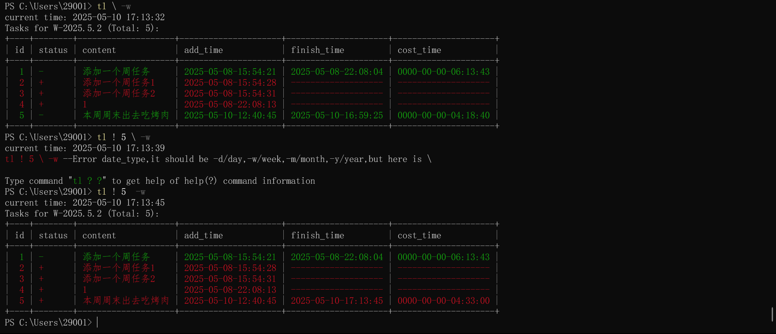This screenshot has height=334, width=776.
Task: Click green task "本周周末出去吃烤肉" in first table
Action: [x=126, y=116]
